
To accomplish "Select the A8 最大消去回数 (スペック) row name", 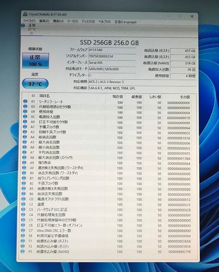I will tap(55, 157).
